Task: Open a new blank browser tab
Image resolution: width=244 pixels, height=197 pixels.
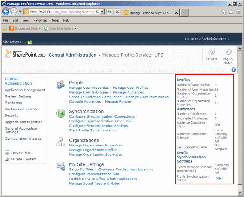Action: point(184,13)
